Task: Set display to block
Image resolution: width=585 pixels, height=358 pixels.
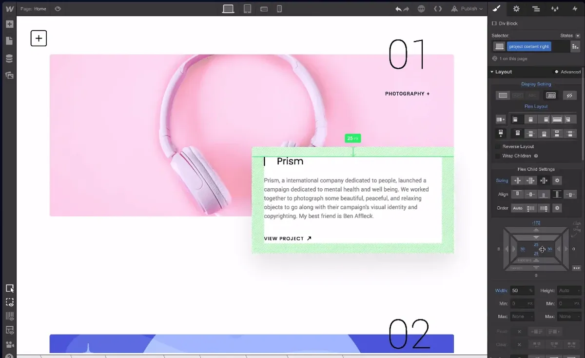Action: tap(503, 95)
